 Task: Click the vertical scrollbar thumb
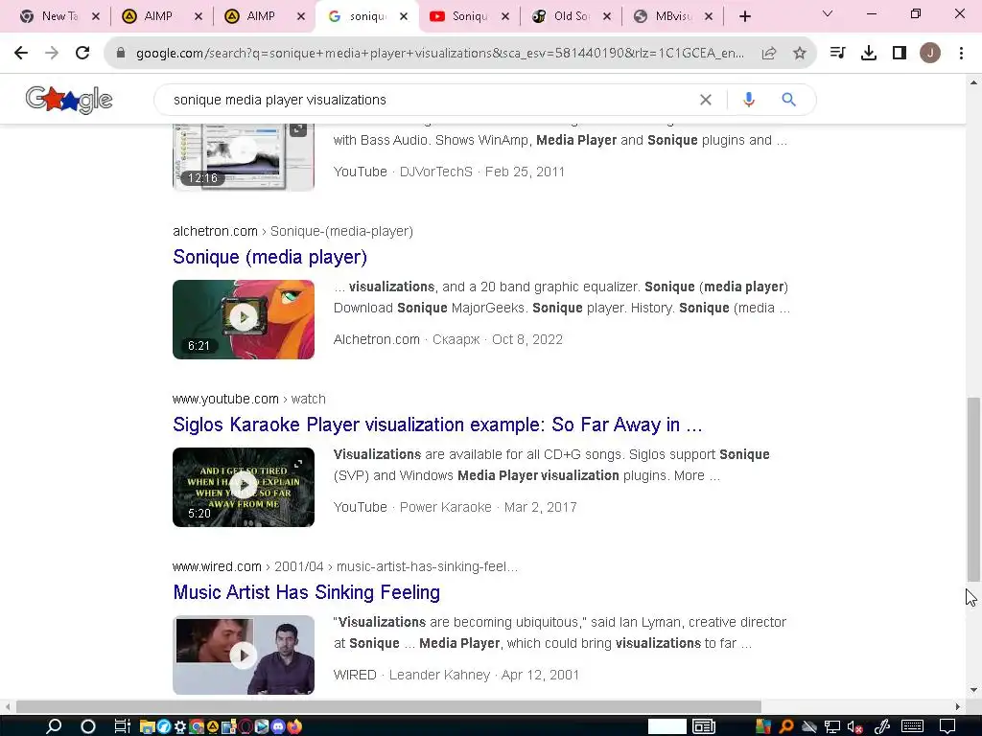tap(973, 489)
